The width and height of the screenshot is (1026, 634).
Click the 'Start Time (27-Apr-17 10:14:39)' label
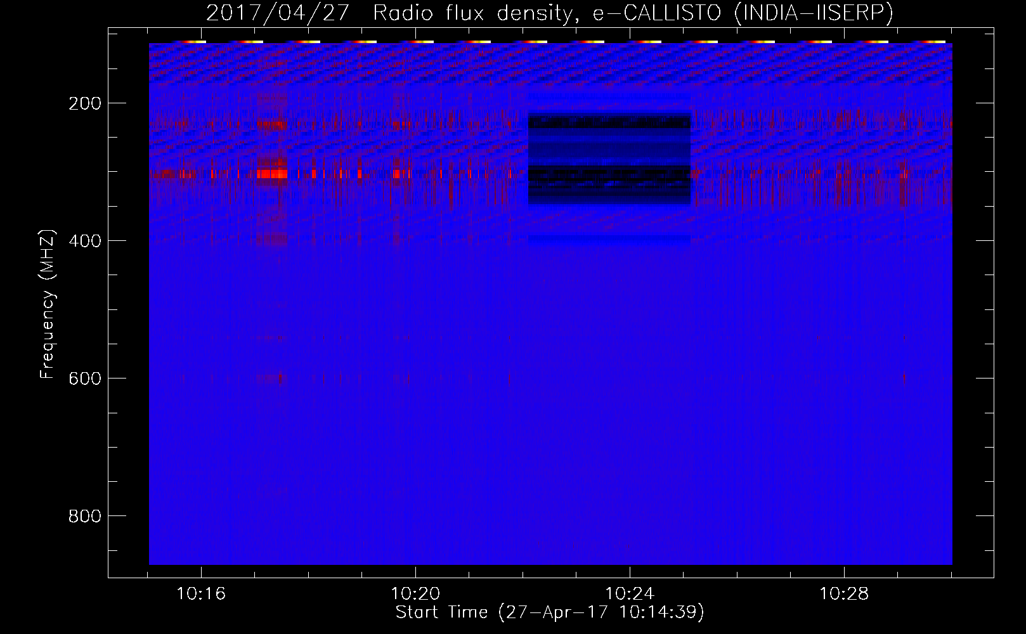point(550,612)
